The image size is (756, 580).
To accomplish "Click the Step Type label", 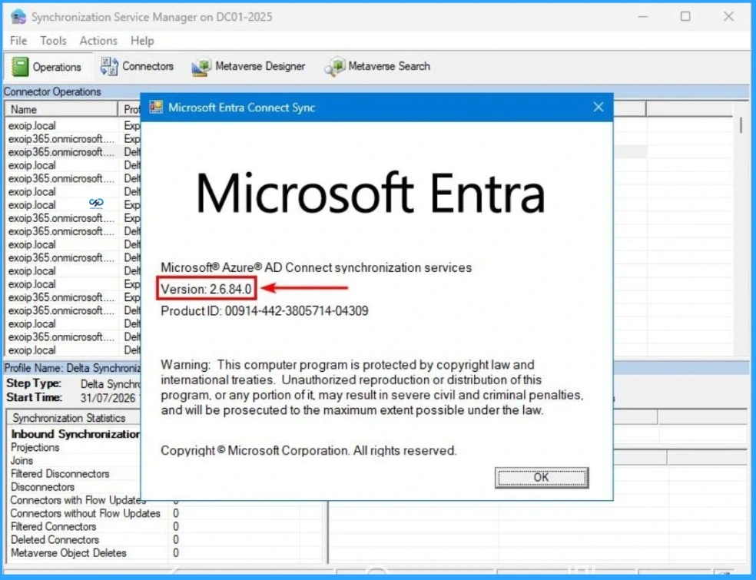I will (34, 384).
